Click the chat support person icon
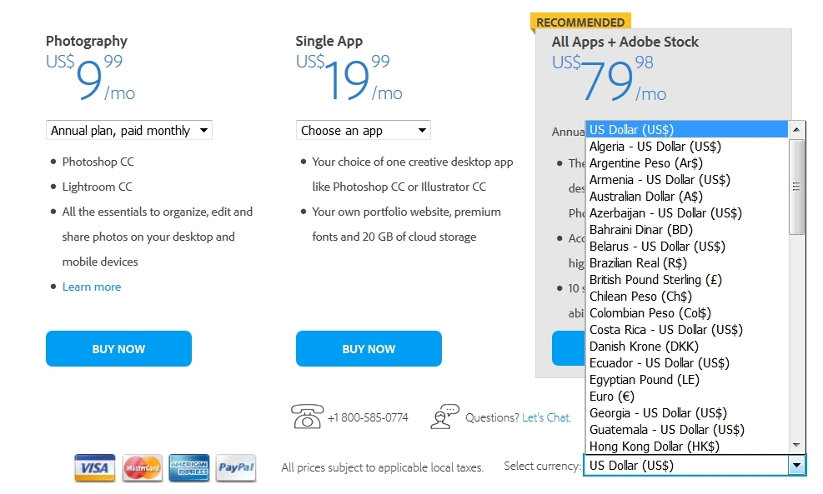This screenshot has width=823, height=494. 445,416
